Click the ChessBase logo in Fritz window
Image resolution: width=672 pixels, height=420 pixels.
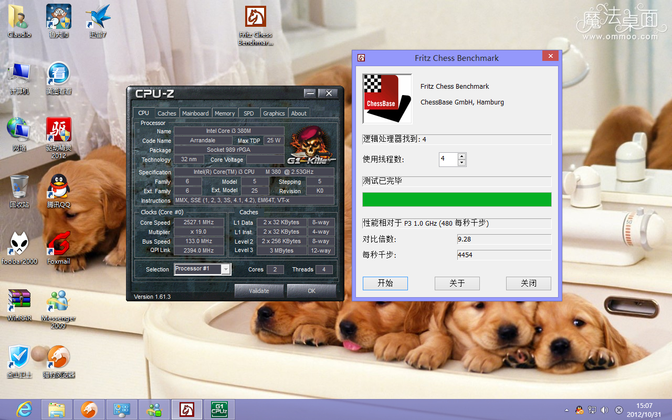click(x=387, y=99)
